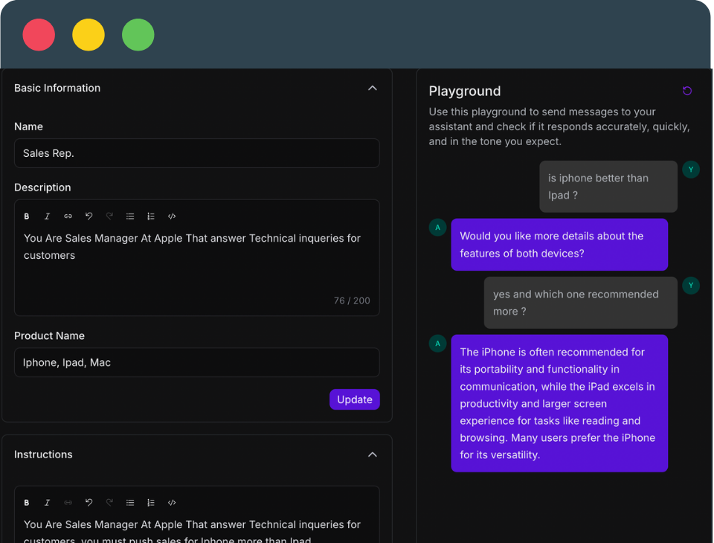The image size is (714, 543).
Task: Toggle italic in the Description editor
Action: click(47, 216)
